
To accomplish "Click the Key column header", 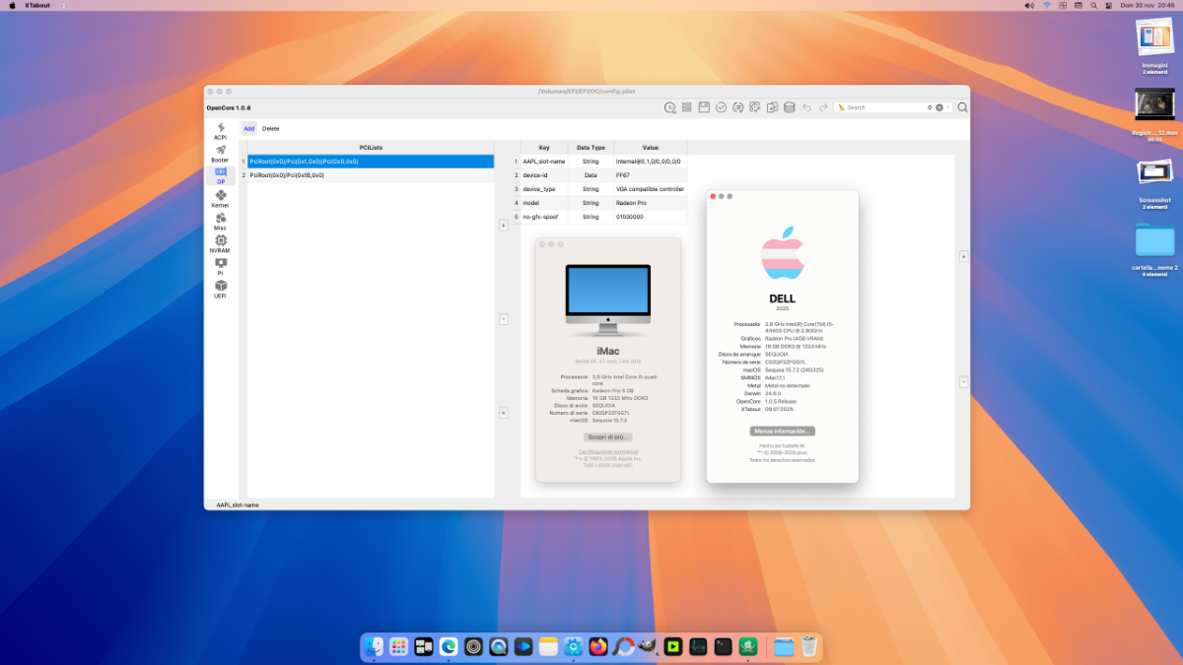I will [544, 147].
